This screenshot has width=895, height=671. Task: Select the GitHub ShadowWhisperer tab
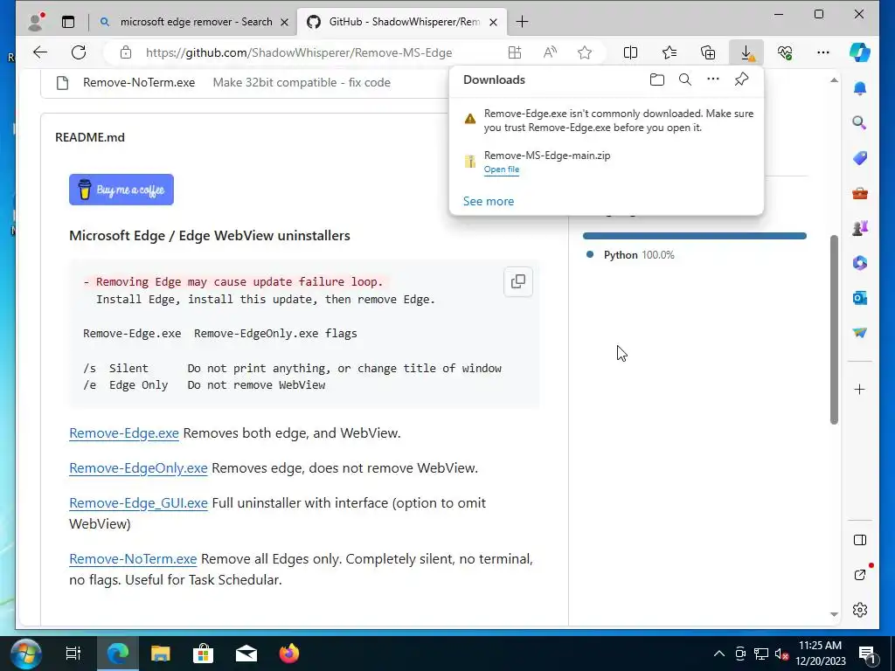(402, 22)
